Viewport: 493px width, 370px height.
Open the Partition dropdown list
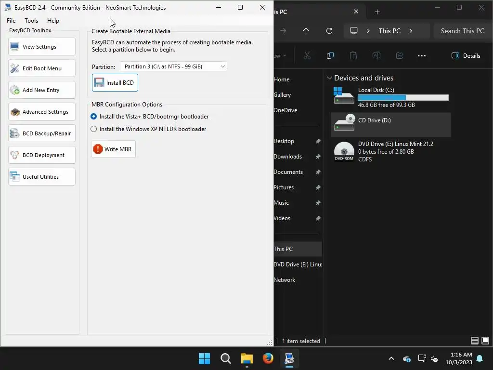click(x=173, y=66)
